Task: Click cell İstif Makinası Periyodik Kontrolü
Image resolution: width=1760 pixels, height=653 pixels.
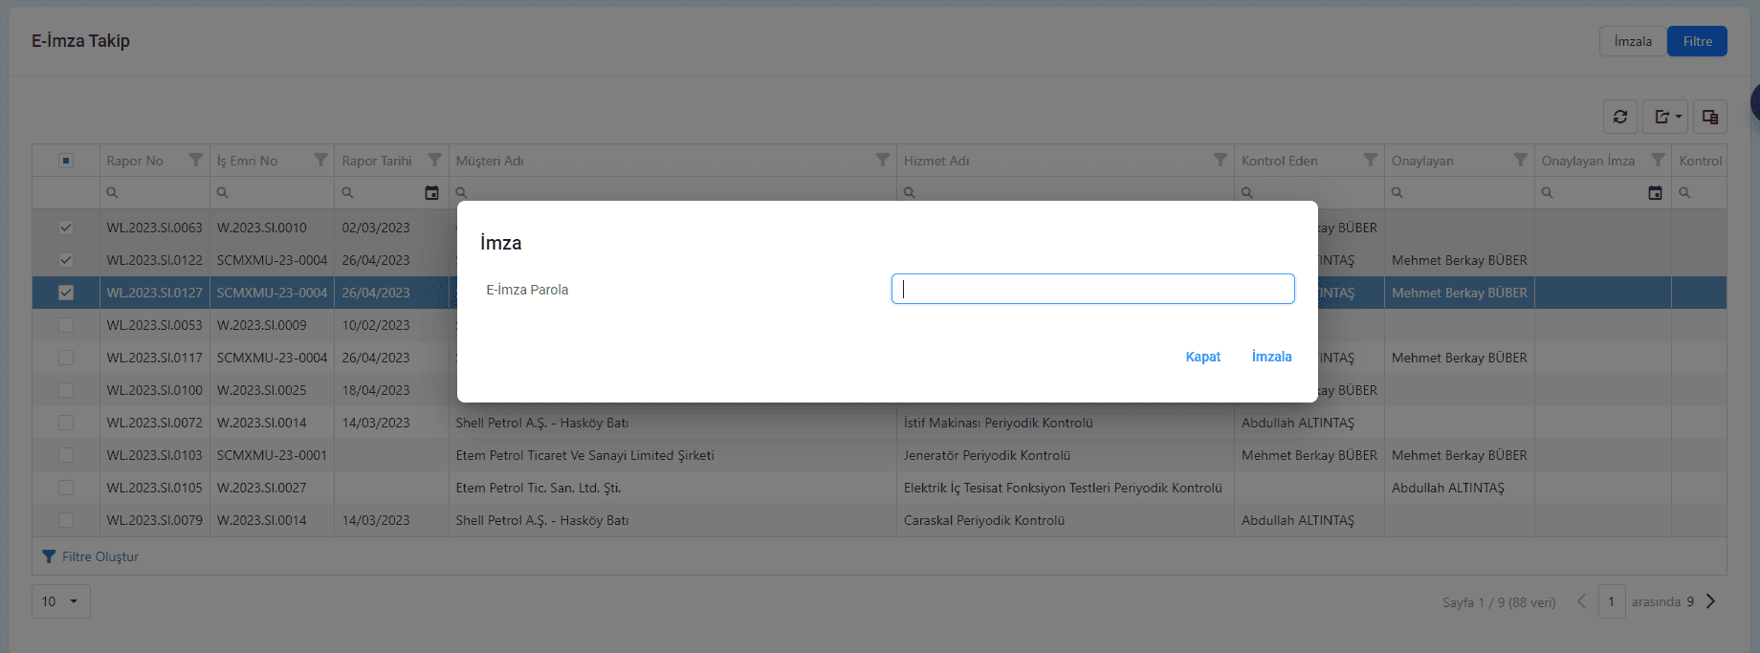Action: [x=999, y=423]
